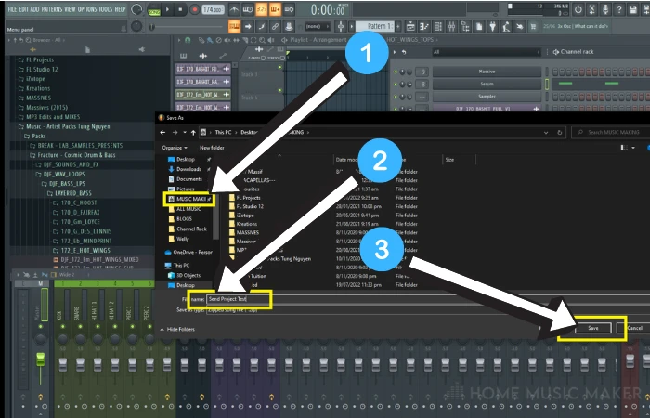Select the Serum channel button
650x418 pixels.
(x=487, y=84)
